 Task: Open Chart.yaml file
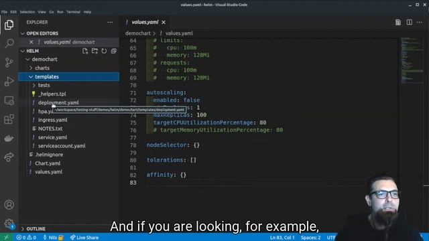[x=48, y=163]
